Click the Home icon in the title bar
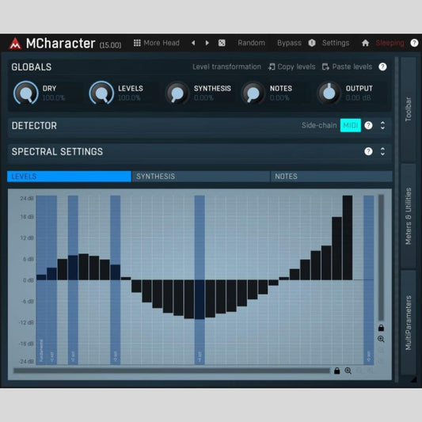Viewport: 422px width, 422px height. point(365,43)
